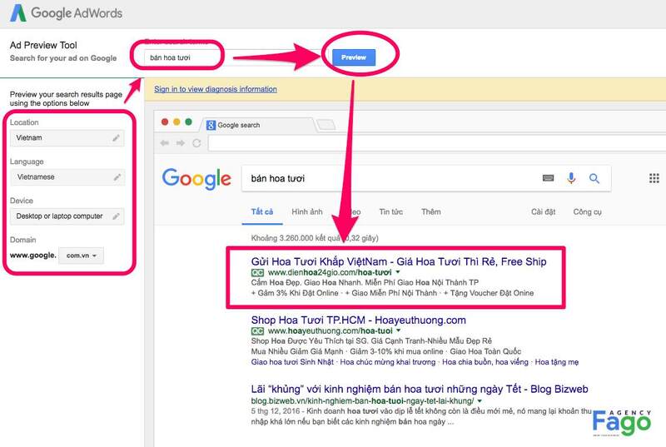This screenshot has height=447, width=666.
Task: Open the Thêm menu
Action: 430,211
